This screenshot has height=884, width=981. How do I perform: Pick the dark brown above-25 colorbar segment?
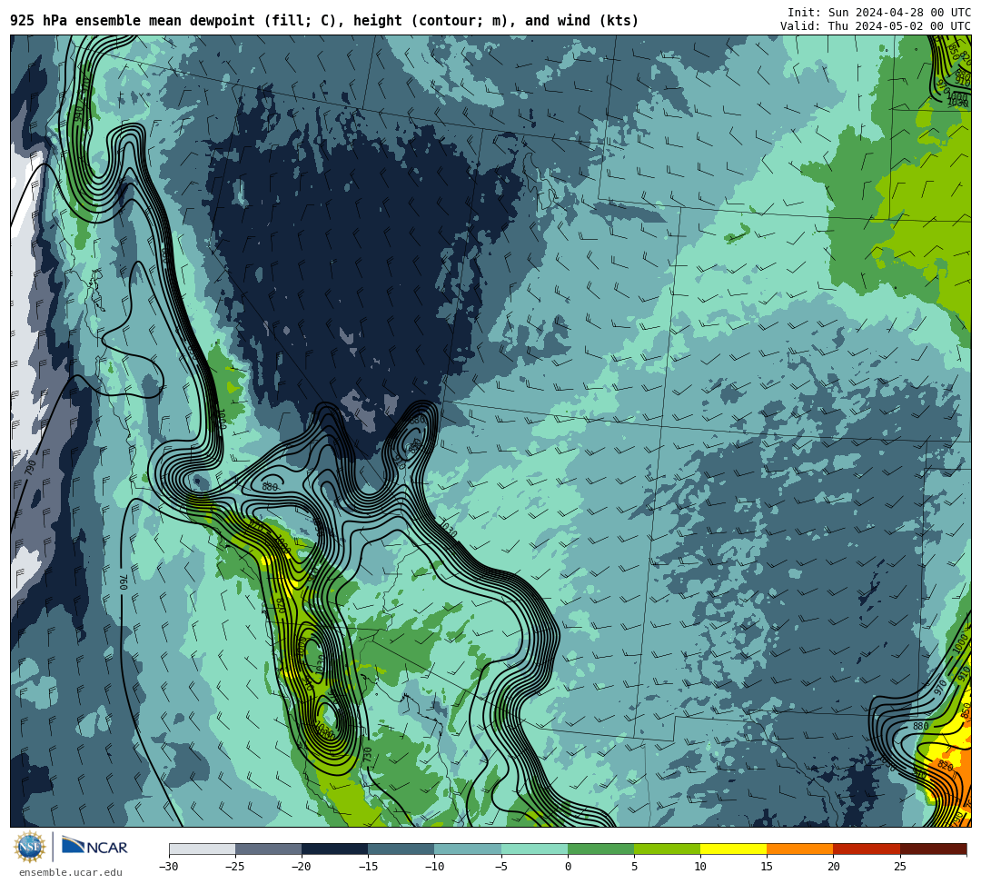934,849
